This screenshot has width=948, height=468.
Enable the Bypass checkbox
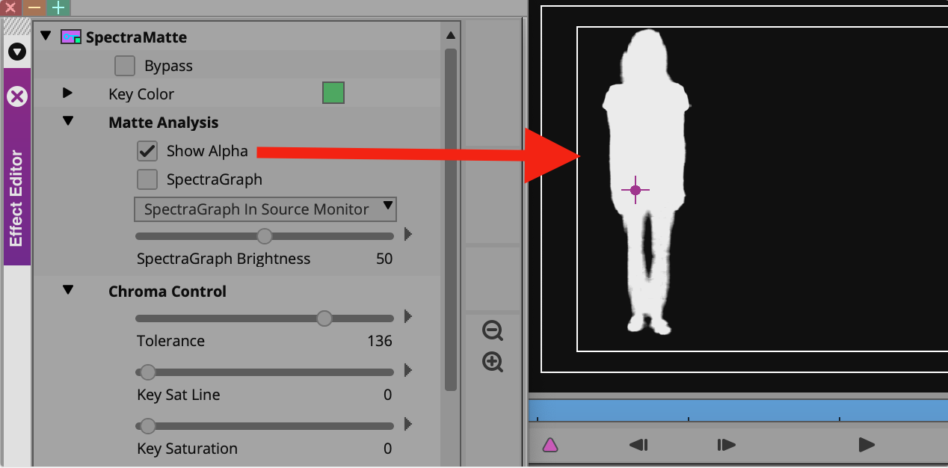(125, 66)
